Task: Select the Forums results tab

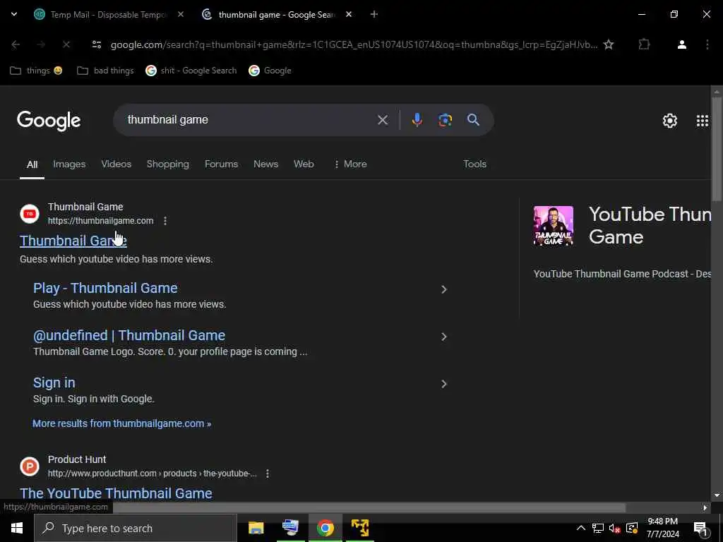Action: (221, 164)
